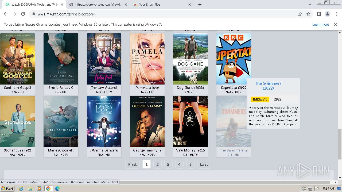Switch to the Your Errors Plug tab
342x192 pixels.
point(162,5)
